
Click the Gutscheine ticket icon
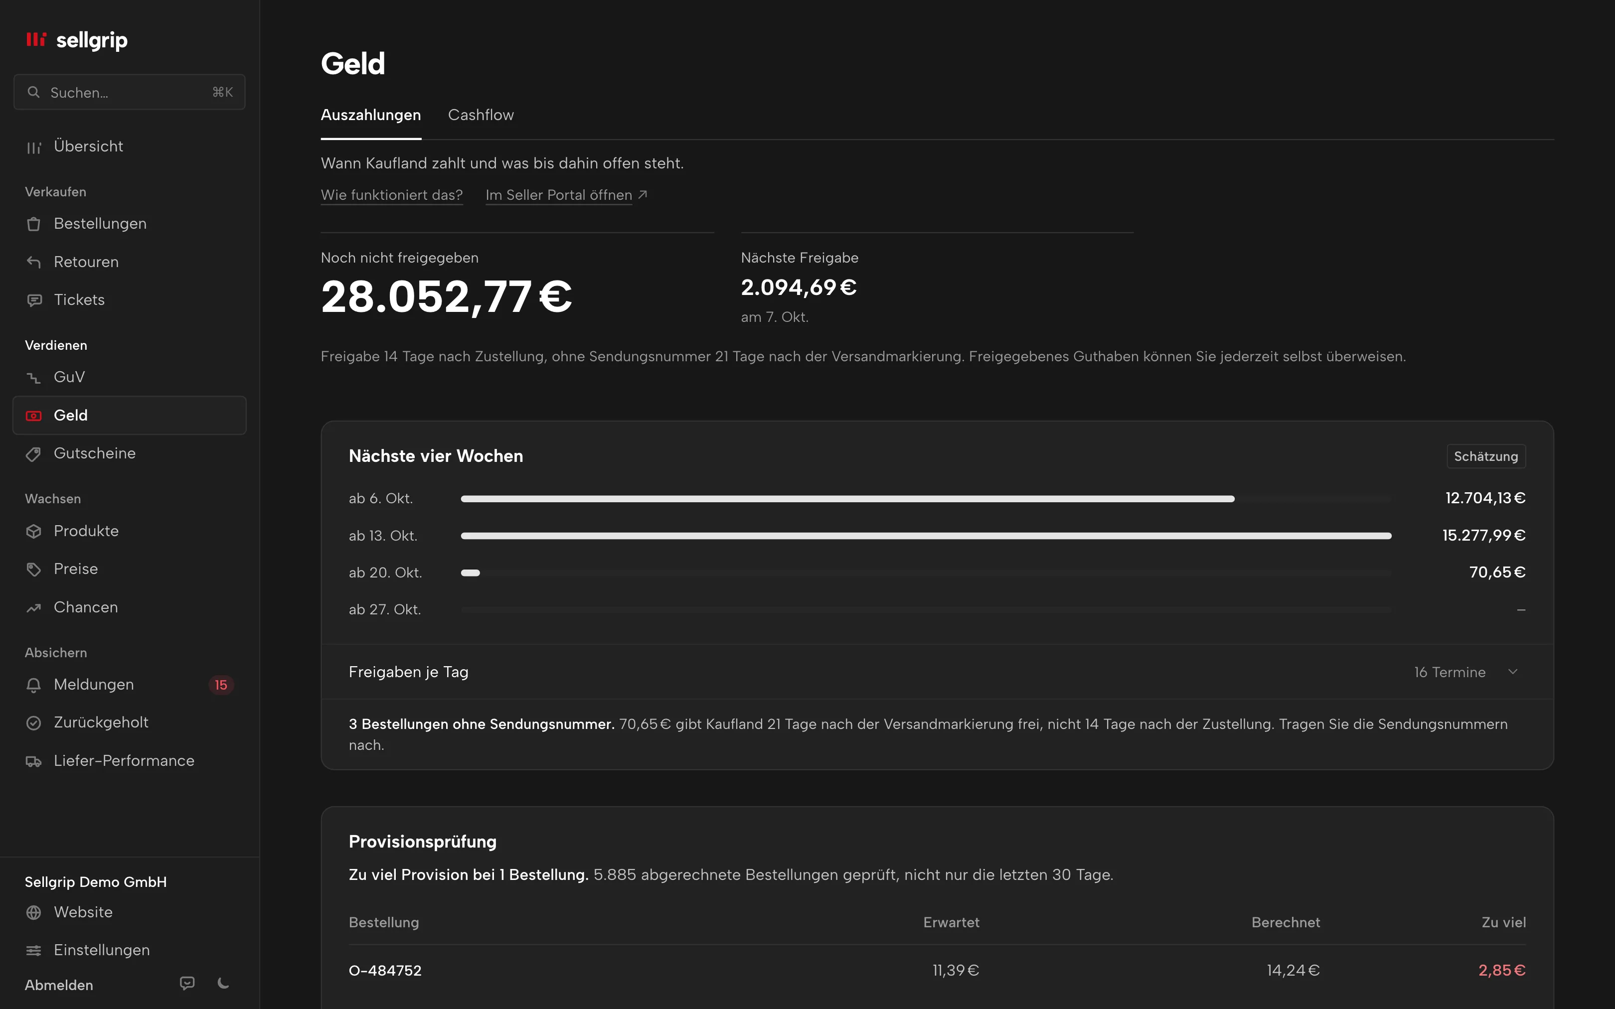(33, 454)
